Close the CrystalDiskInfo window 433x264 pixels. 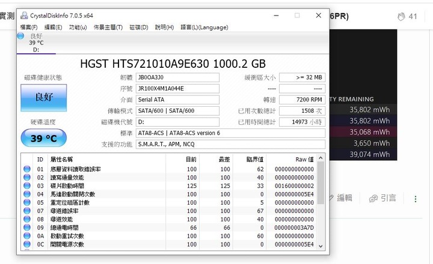(318, 16)
